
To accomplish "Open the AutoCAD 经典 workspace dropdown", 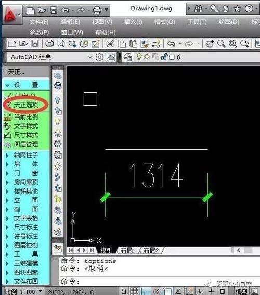I will (90, 57).
